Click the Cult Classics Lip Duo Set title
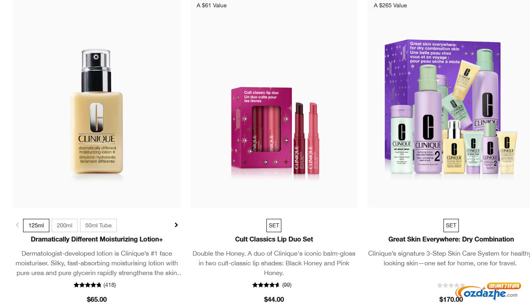Viewport: 530px width, 305px height. [274, 239]
